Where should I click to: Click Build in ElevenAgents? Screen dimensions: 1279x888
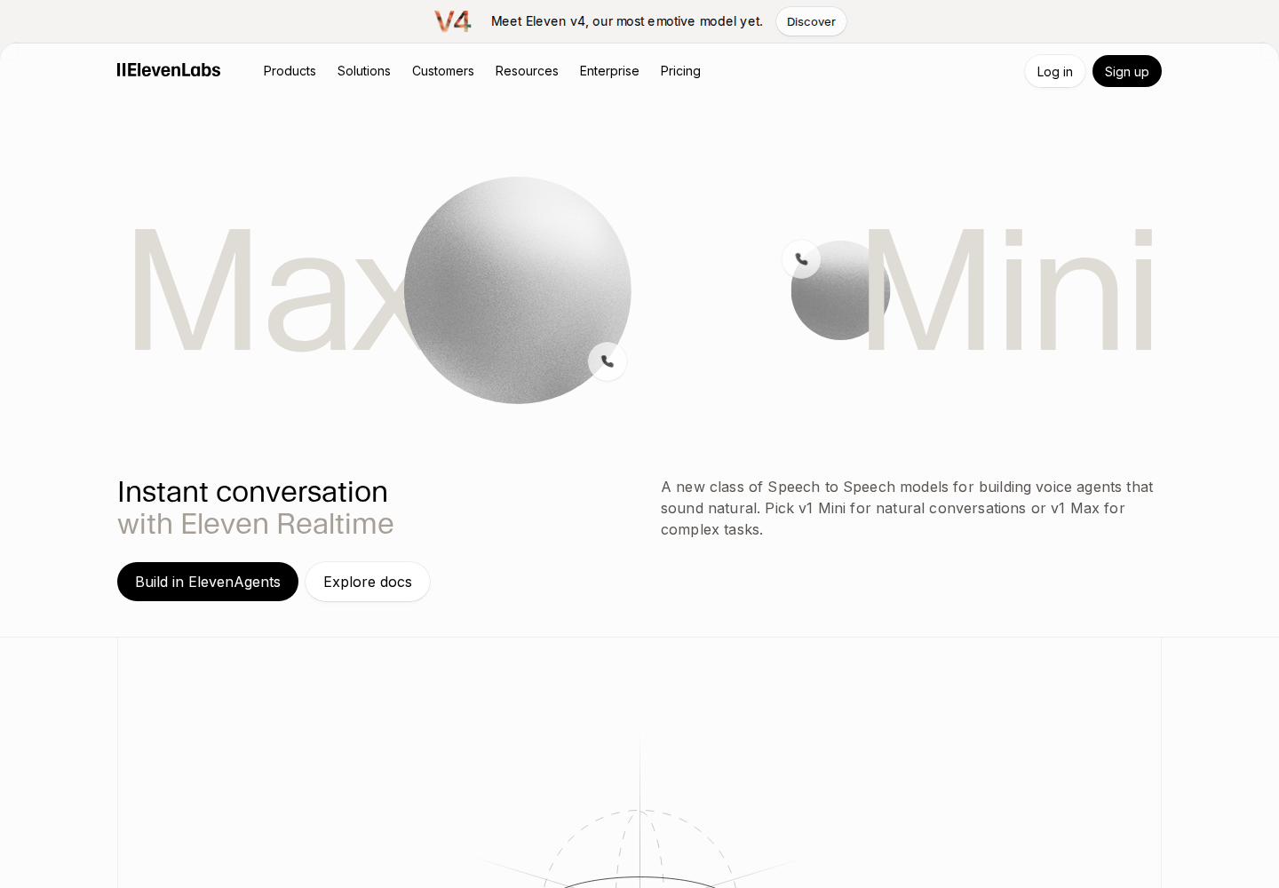(208, 582)
